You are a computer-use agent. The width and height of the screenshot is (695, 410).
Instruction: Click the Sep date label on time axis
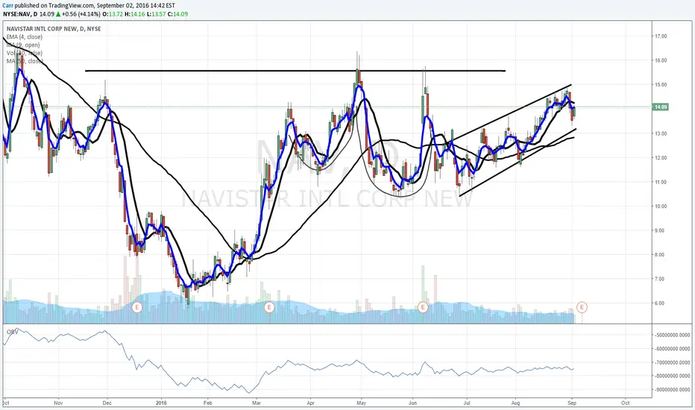[x=571, y=403]
